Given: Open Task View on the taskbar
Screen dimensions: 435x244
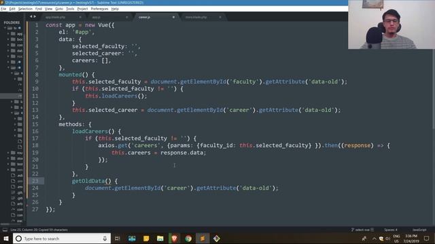Looking at the screenshot, I should [x=118, y=239].
